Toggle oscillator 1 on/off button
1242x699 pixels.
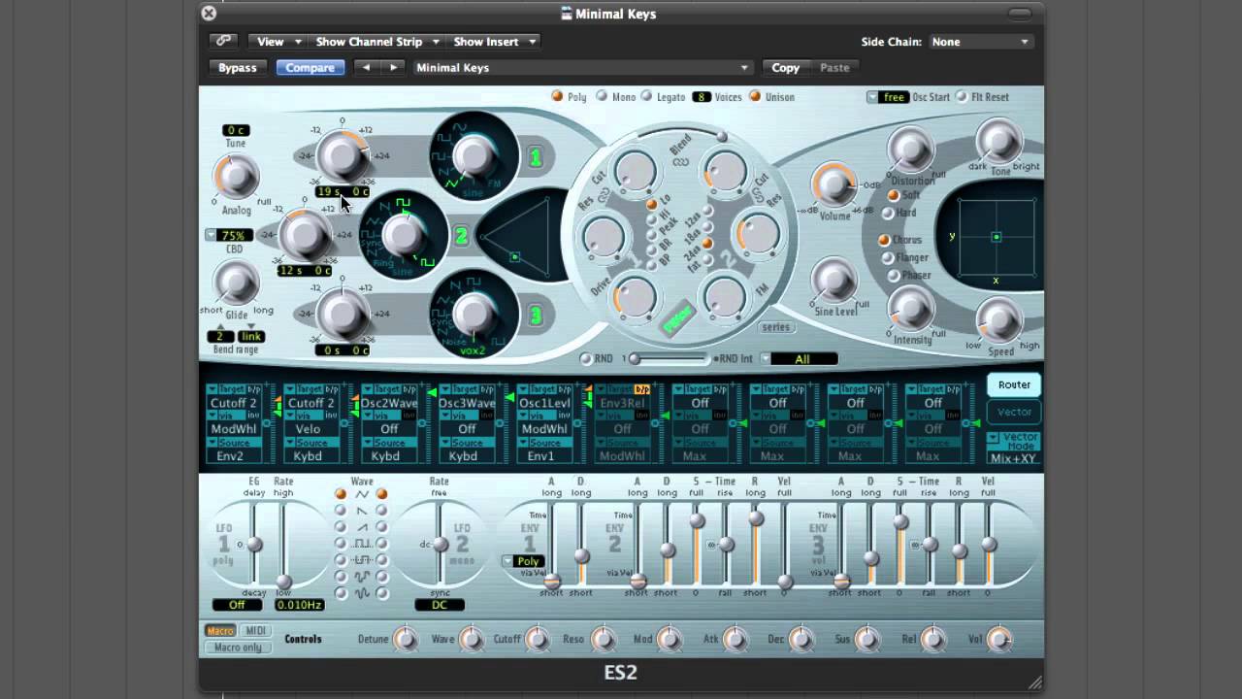(535, 157)
